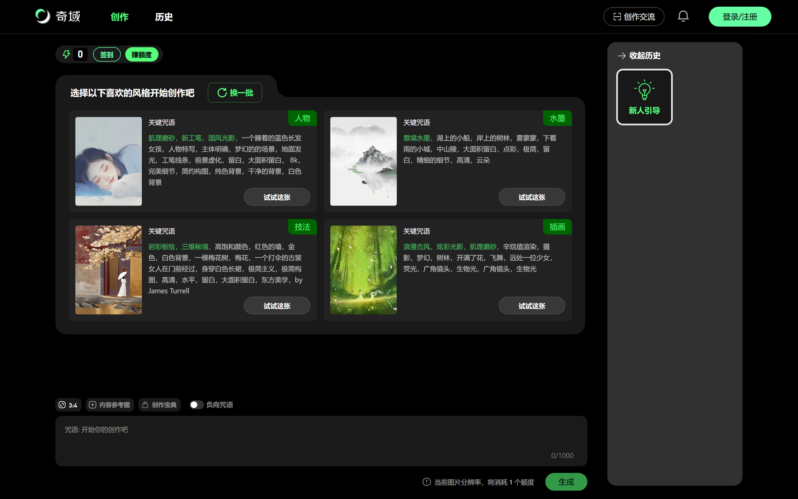798x499 pixels.
Task: Click the 登录/注册 button
Action: click(740, 17)
